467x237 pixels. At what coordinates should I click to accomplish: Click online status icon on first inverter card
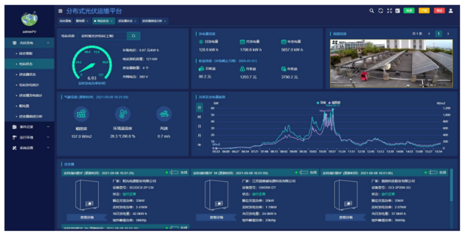tap(174, 172)
